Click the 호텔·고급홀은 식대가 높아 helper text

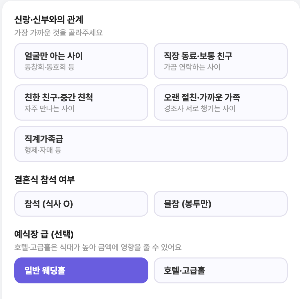coord(98,247)
